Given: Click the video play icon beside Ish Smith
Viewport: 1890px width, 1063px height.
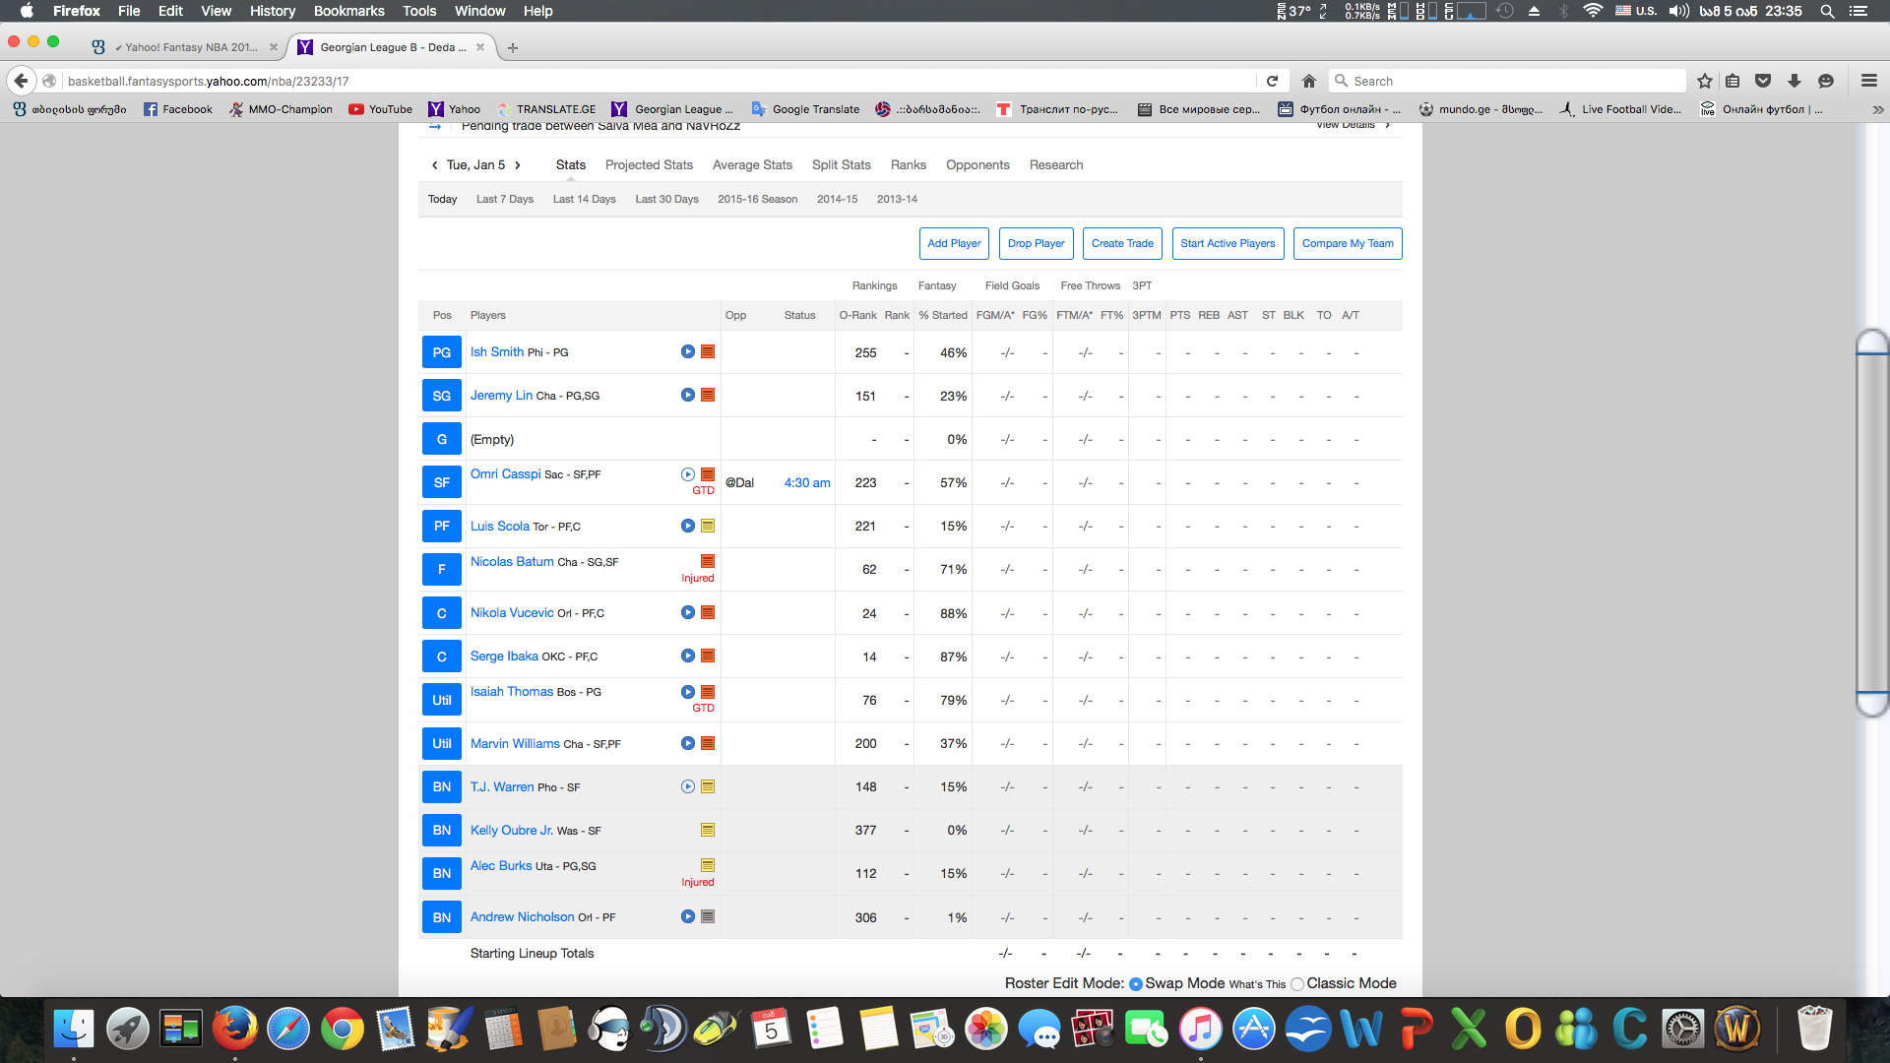Looking at the screenshot, I should pyautogui.click(x=688, y=351).
